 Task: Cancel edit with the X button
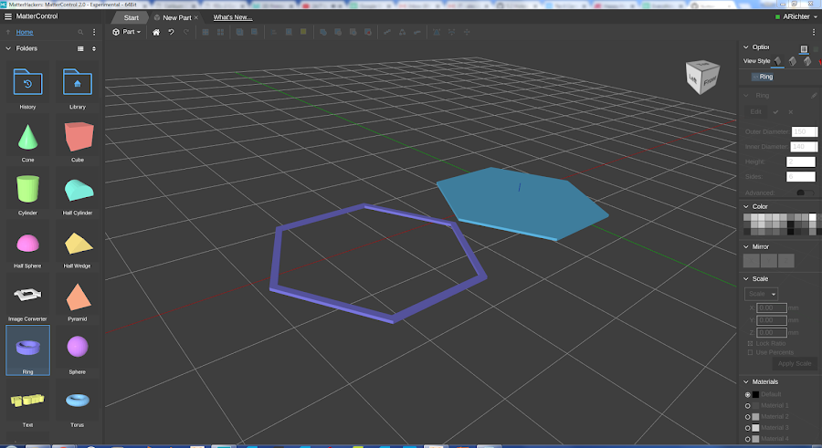(x=791, y=112)
